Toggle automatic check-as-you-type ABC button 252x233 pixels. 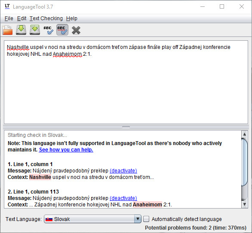click(62, 30)
